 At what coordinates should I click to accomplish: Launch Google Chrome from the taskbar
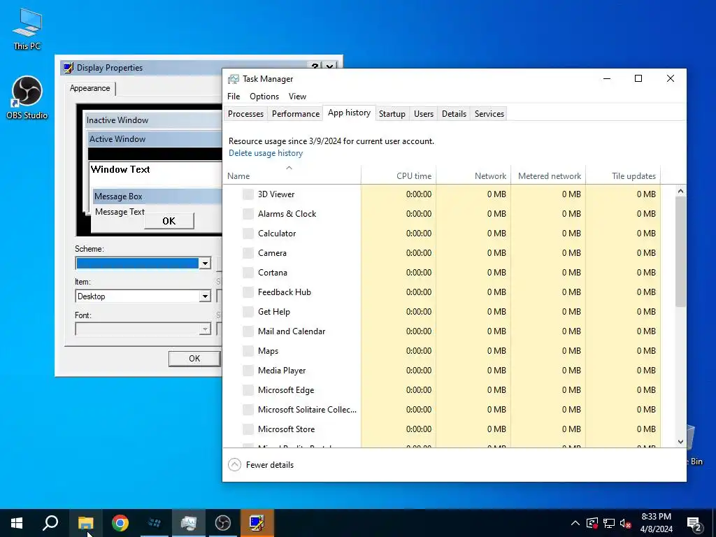pyautogui.click(x=120, y=523)
